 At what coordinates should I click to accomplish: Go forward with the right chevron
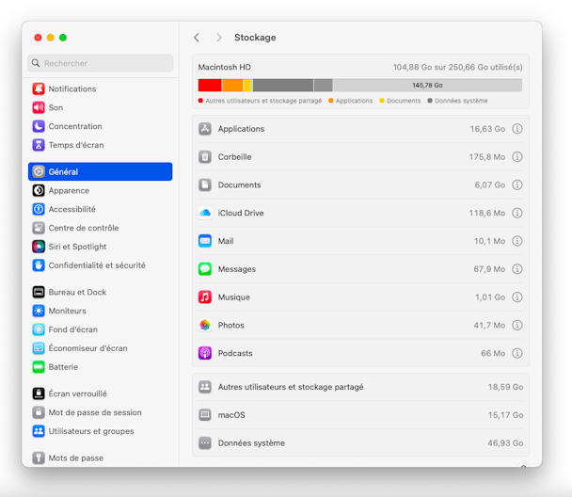219,38
